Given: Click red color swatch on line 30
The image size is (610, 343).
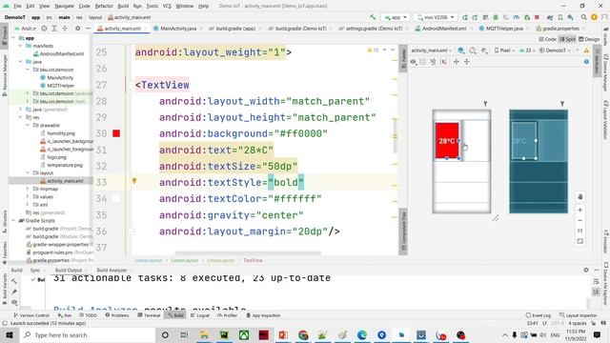Looking at the screenshot, I should click(116, 133).
